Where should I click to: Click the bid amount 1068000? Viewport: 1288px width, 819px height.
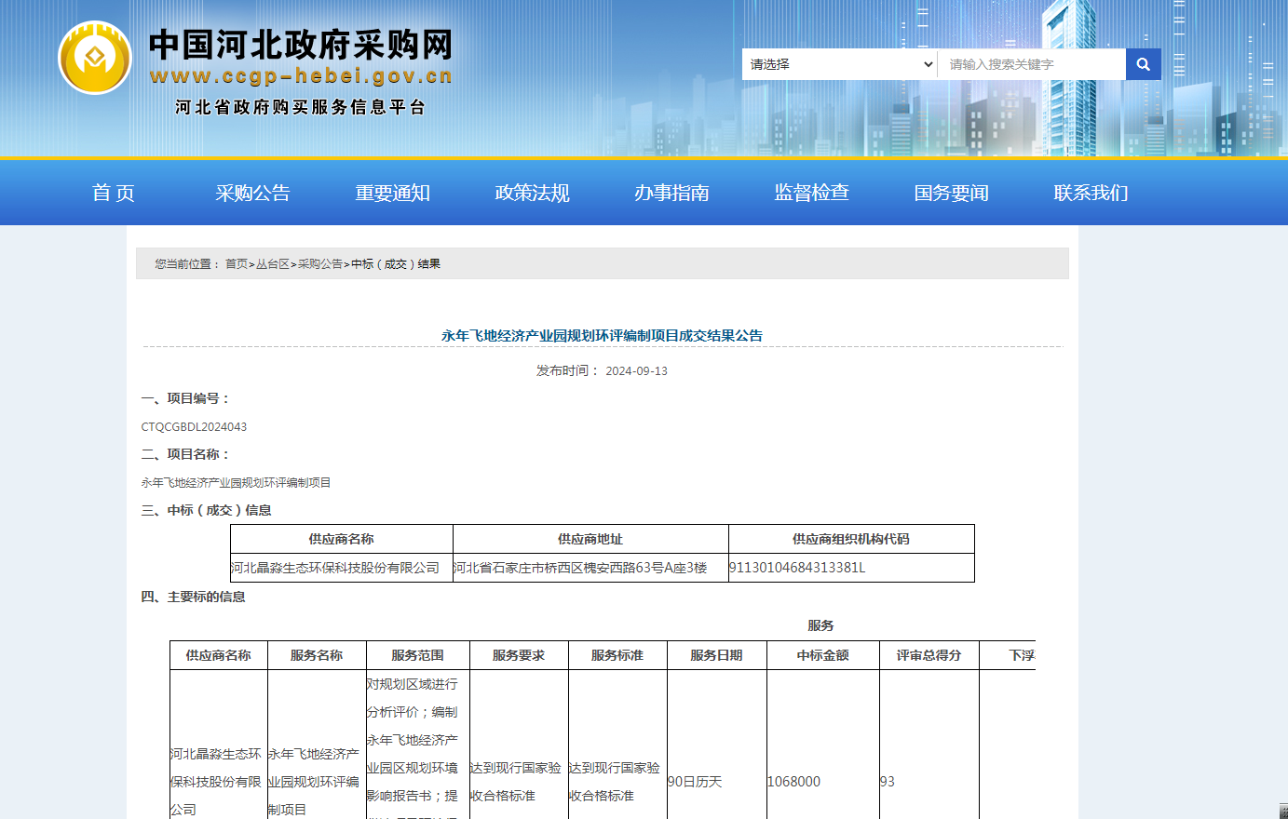click(x=793, y=782)
